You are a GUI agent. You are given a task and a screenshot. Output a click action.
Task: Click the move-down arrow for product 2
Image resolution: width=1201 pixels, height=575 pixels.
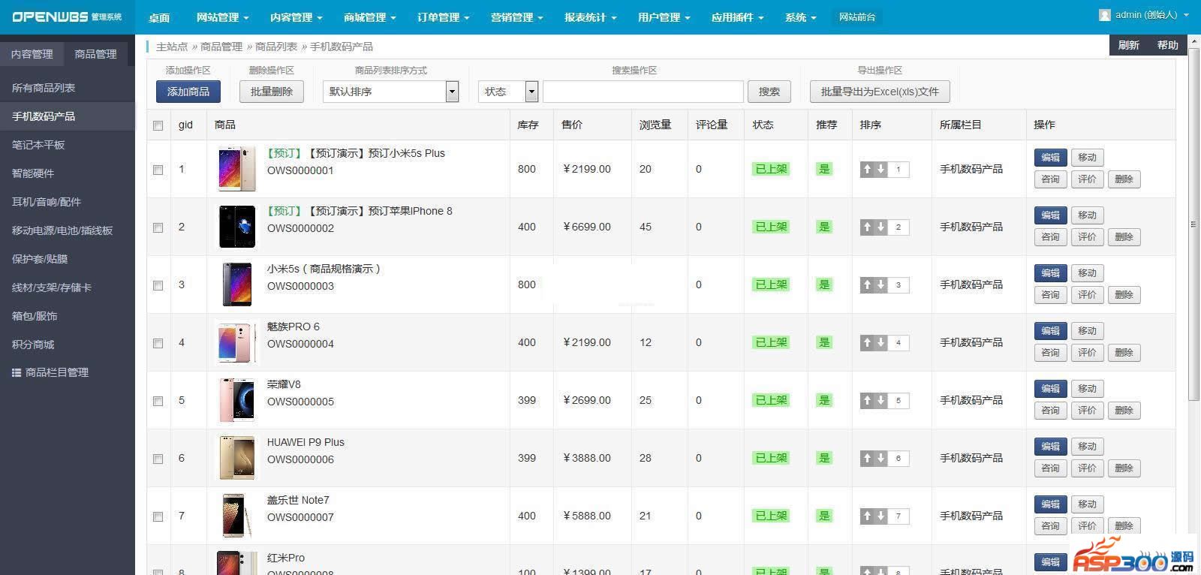click(880, 227)
